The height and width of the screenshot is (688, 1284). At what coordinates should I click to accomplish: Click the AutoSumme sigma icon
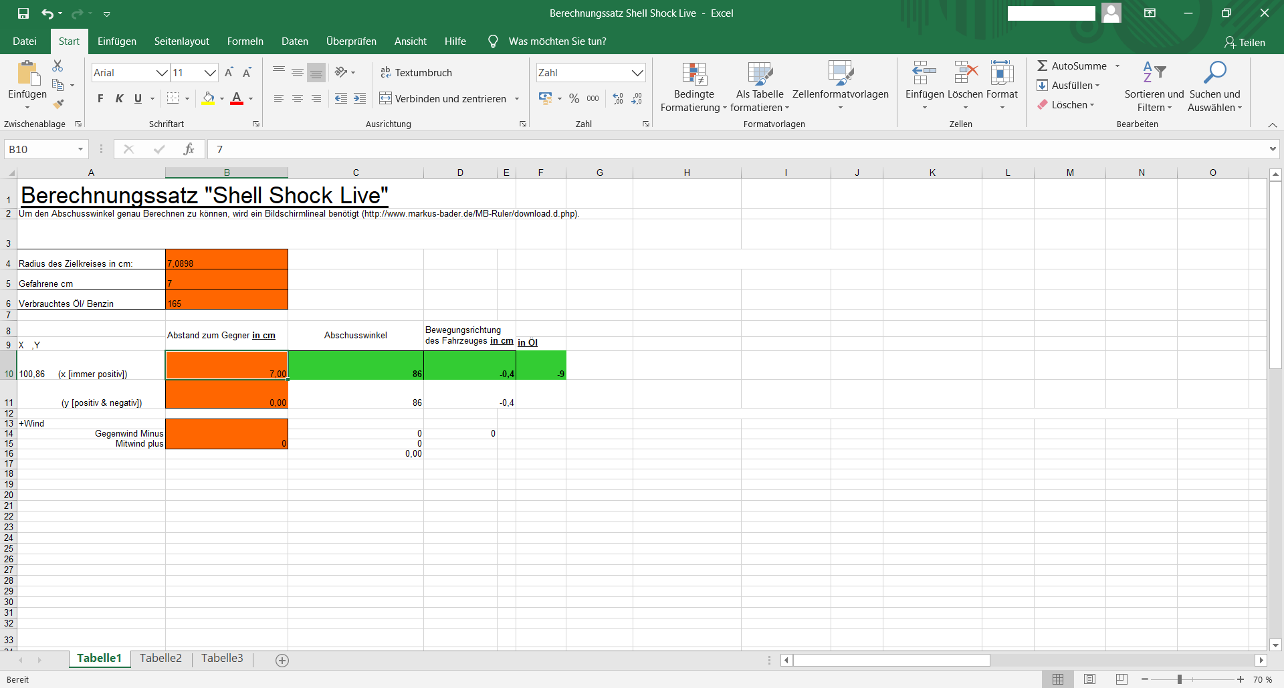(x=1043, y=66)
